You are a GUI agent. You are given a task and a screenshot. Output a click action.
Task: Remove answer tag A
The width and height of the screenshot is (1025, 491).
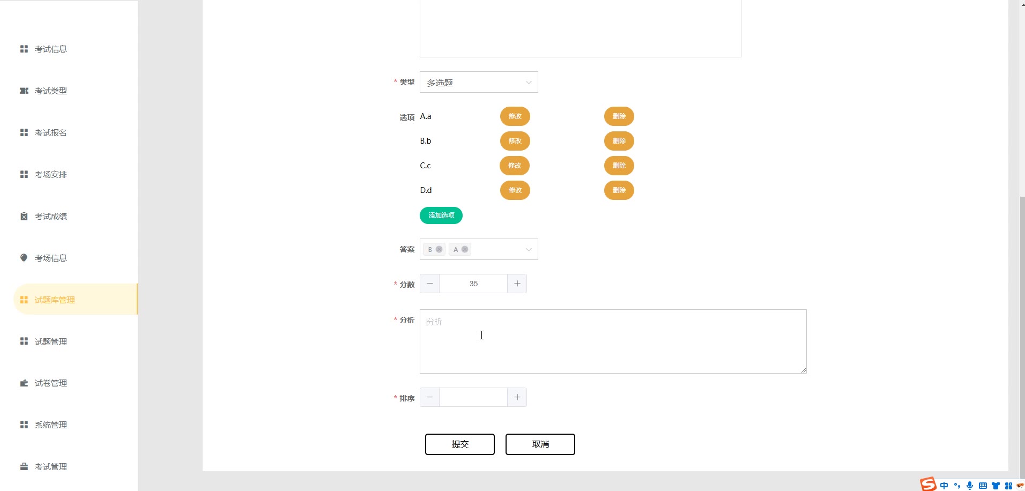pyautogui.click(x=465, y=249)
